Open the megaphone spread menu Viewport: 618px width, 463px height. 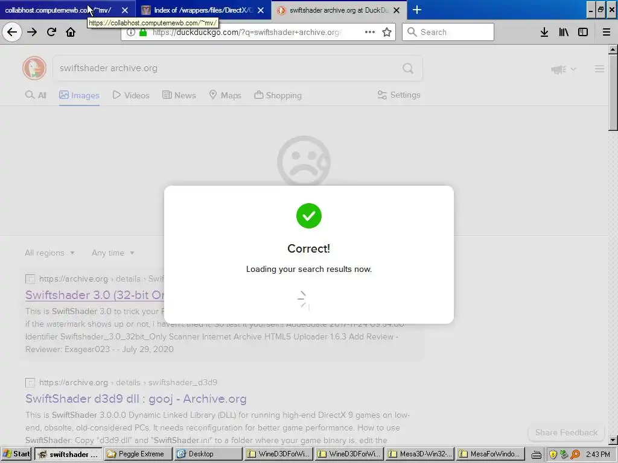[564, 69]
